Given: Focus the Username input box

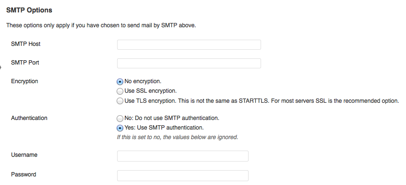Looking at the screenshot, I should point(183,156).
